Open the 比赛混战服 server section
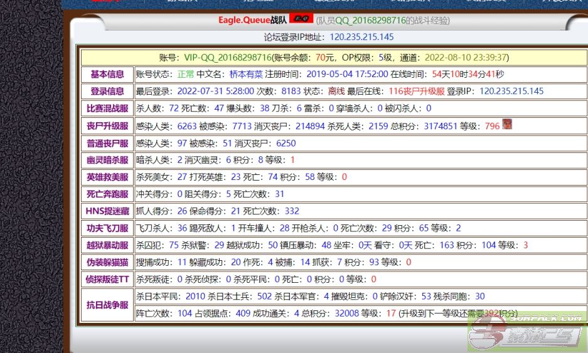 click(x=107, y=108)
